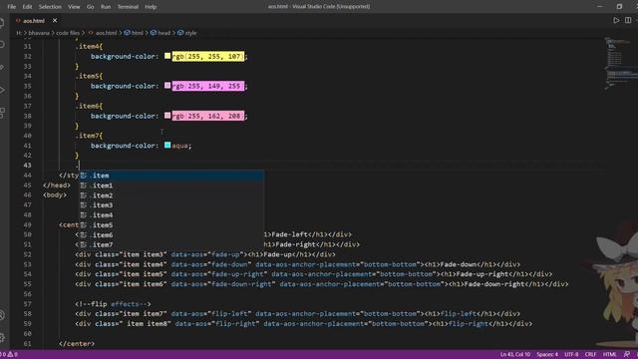Open the Extensions view in the activity bar

pos(2,113)
